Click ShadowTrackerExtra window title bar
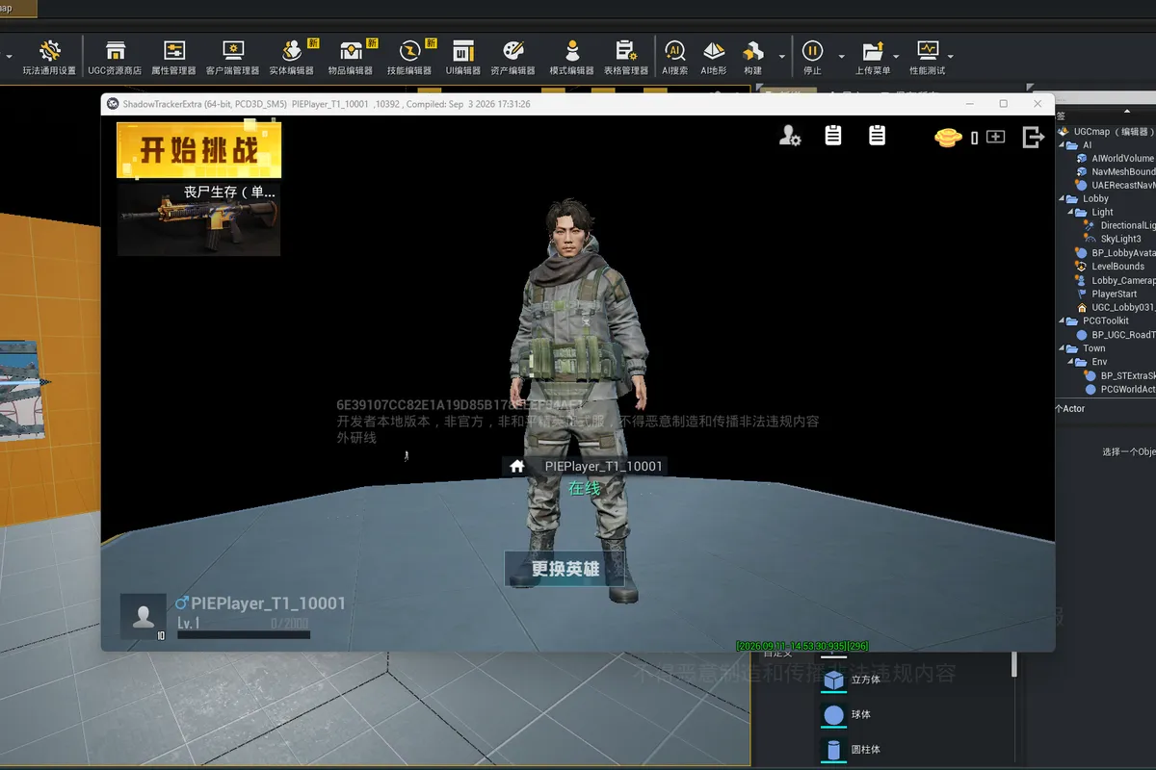The width and height of the screenshot is (1156, 770). click(578, 104)
